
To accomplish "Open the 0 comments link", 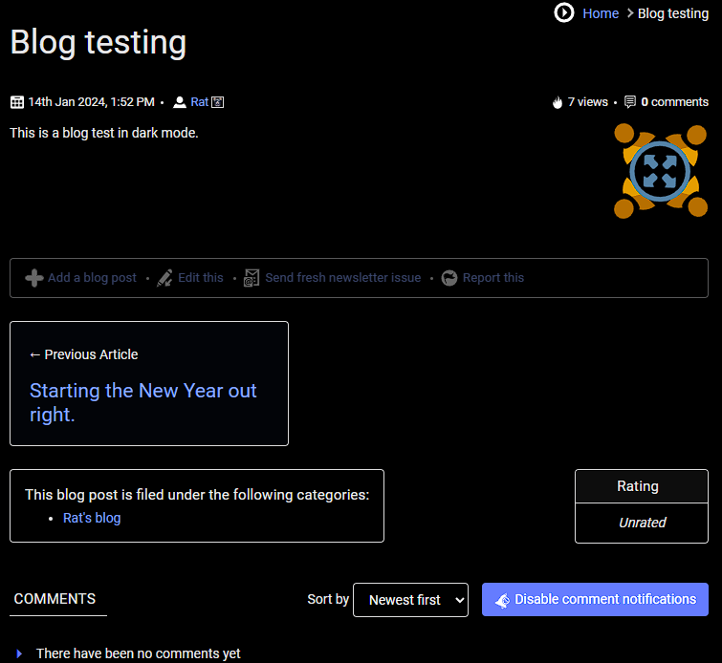I will 674,102.
